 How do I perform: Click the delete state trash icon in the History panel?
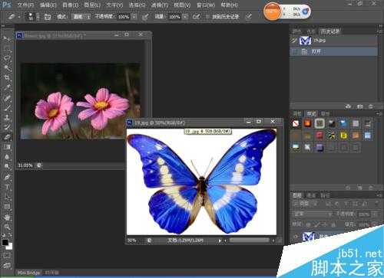click(371, 106)
